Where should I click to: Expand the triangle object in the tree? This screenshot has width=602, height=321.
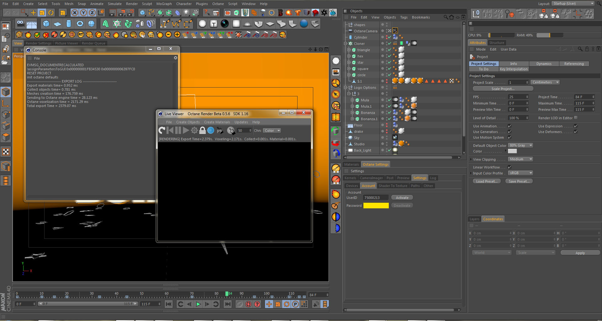coord(349,50)
